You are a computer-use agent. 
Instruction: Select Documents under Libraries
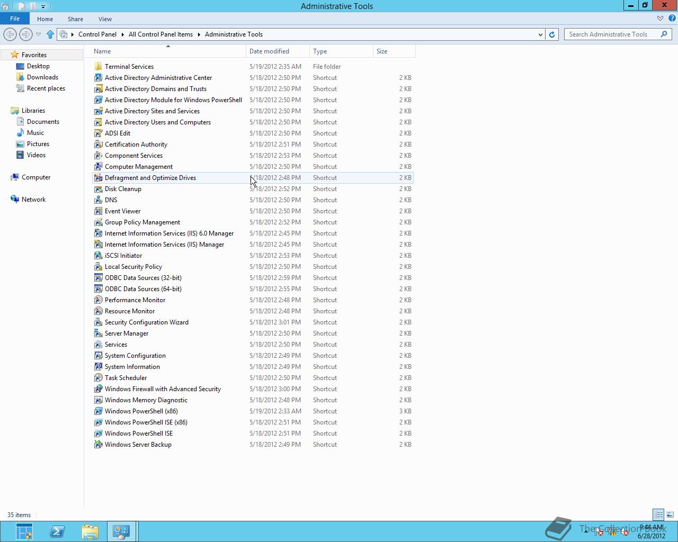click(x=43, y=122)
